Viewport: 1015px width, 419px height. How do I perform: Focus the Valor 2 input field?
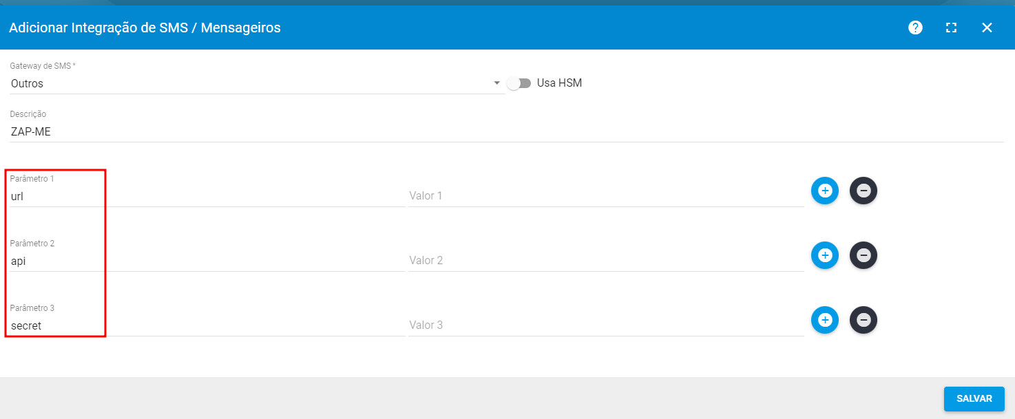click(606, 261)
